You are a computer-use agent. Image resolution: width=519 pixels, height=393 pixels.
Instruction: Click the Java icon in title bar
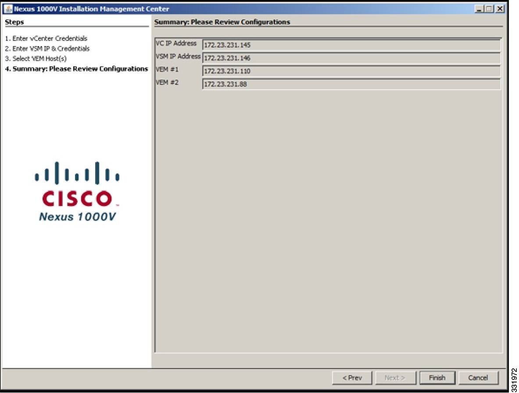click(8, 9)
